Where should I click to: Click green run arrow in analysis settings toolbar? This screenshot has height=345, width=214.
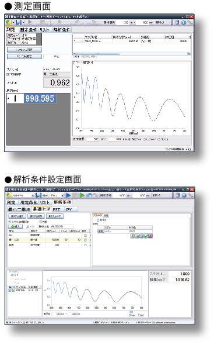click(82, 195)
